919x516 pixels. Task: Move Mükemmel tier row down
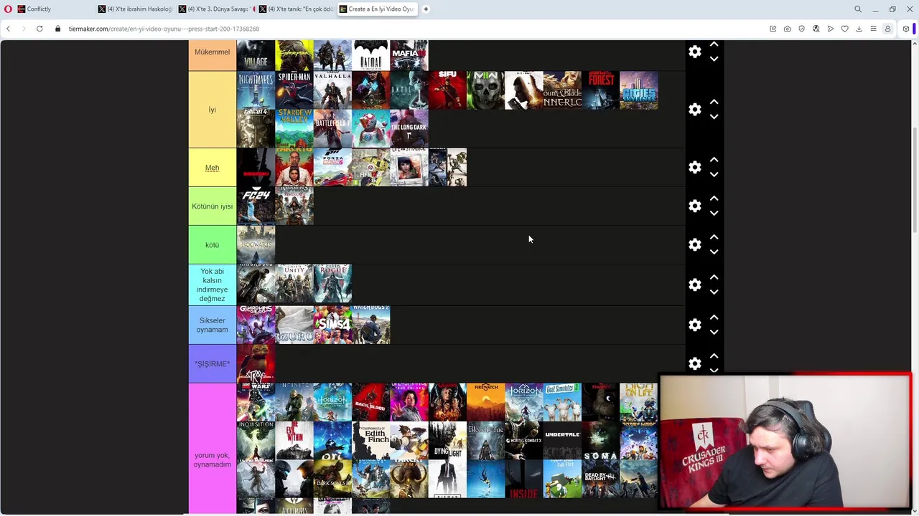[714, 59]
